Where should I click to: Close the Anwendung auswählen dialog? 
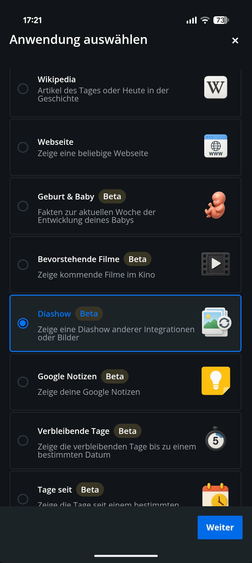(235, 40)
